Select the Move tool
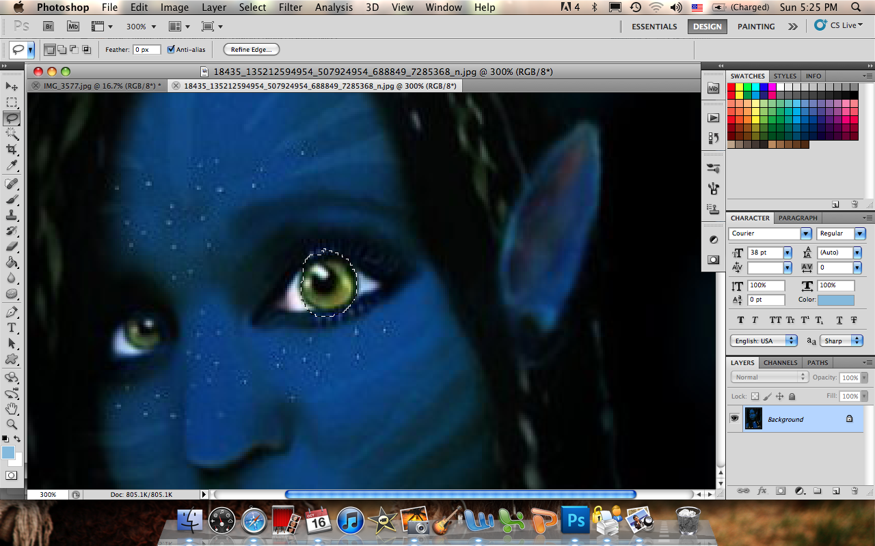 tap(12, 86)
